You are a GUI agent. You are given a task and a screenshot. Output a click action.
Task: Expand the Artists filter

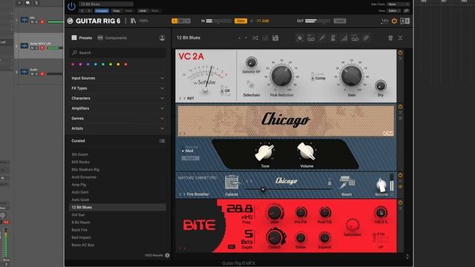click(x=118, y=128)
